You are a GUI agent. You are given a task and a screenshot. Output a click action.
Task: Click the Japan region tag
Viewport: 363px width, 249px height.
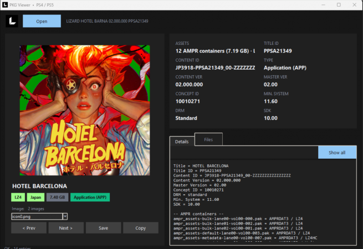[x=35, y=197]
